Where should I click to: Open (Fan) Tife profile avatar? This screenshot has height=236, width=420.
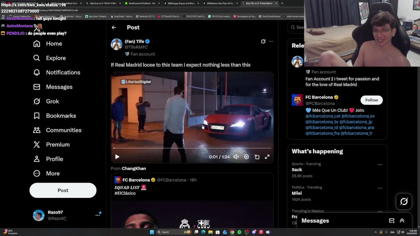(116, 44)
